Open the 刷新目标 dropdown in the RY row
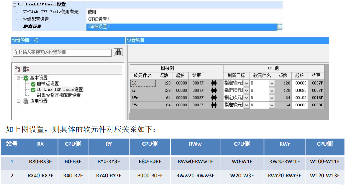346x185 pixels. (246, 91)
